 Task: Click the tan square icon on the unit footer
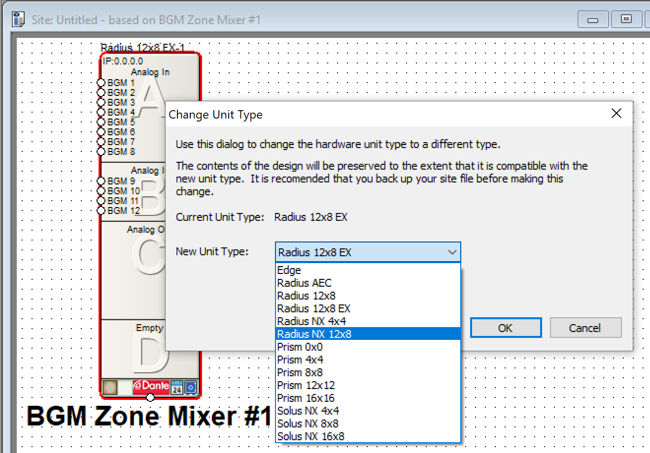[110, 388]
